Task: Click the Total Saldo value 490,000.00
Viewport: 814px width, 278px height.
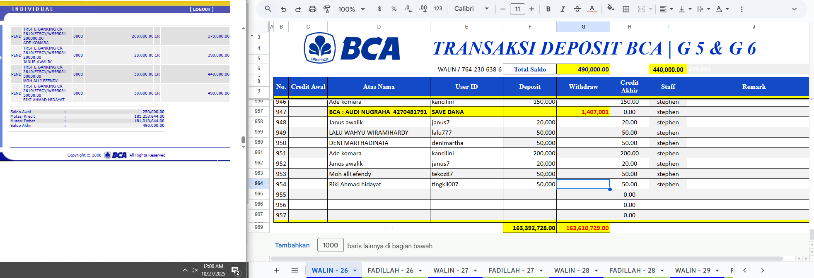Action: 583,69
